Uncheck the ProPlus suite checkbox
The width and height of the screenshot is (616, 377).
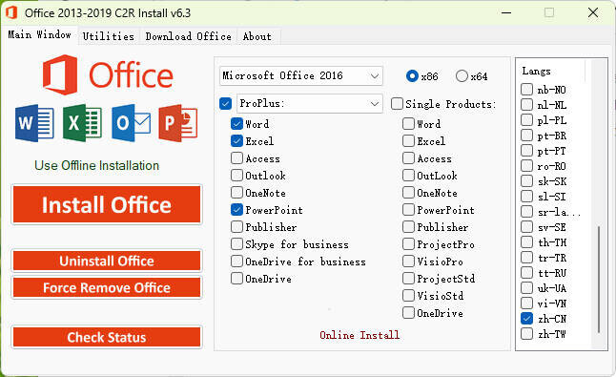click(225, 104)
